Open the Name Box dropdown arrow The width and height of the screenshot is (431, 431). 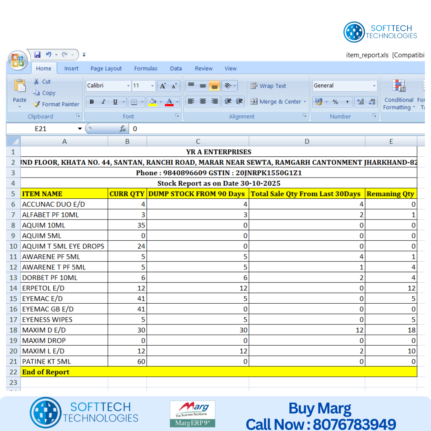[80, 129]
